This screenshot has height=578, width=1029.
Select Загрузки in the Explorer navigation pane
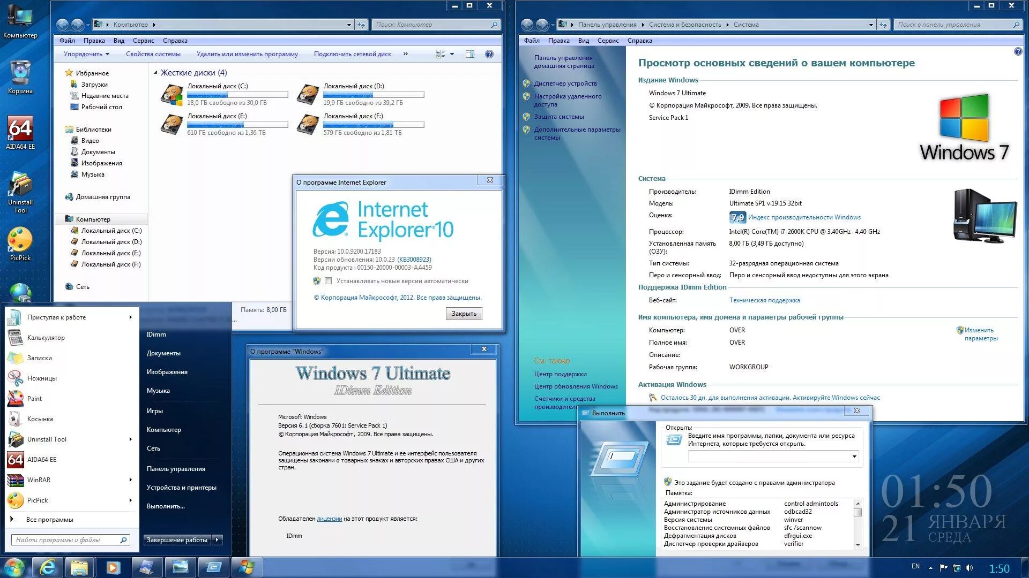click(94, 85)
